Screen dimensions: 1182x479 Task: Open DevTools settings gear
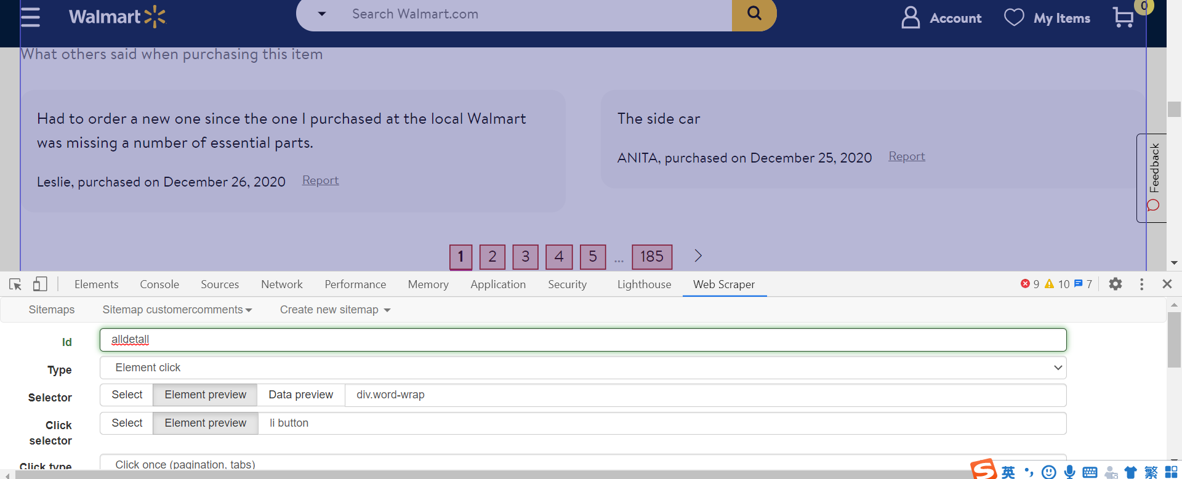pyautogui.click(x=1116, y=284)
